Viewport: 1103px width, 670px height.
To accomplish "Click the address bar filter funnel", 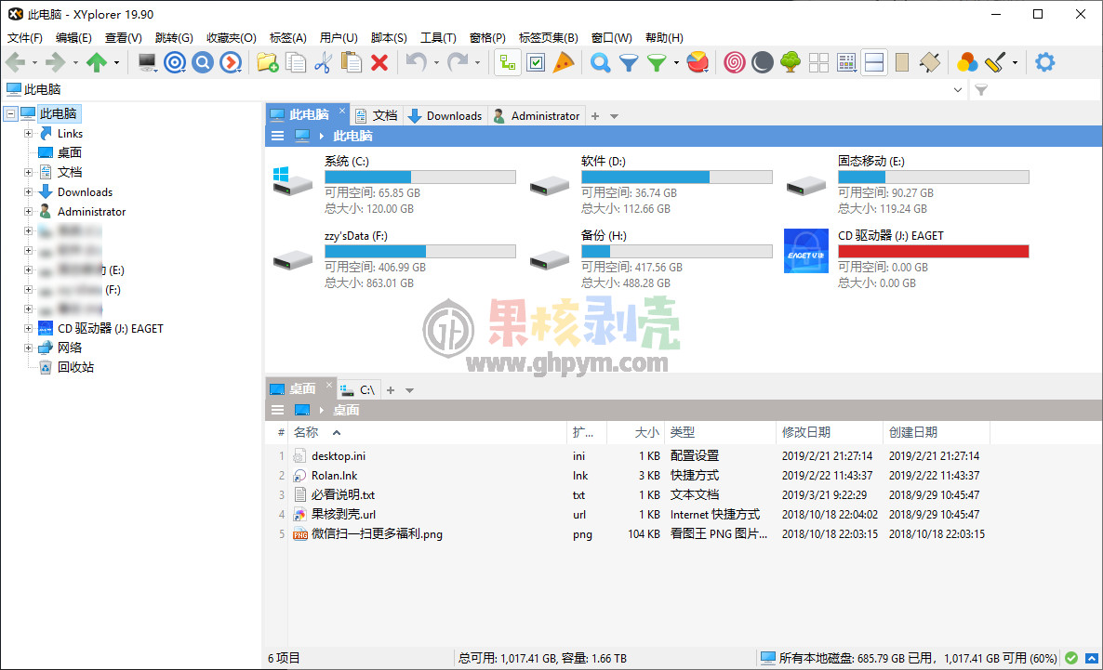I will (x=981, y=90).
